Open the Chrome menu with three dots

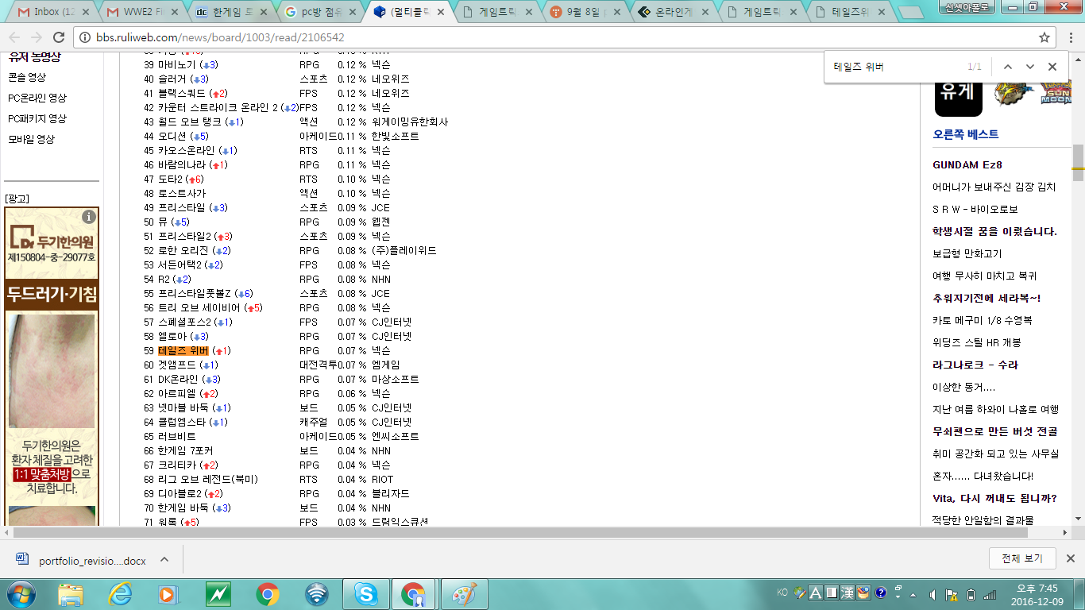(x=1068, y=37)
